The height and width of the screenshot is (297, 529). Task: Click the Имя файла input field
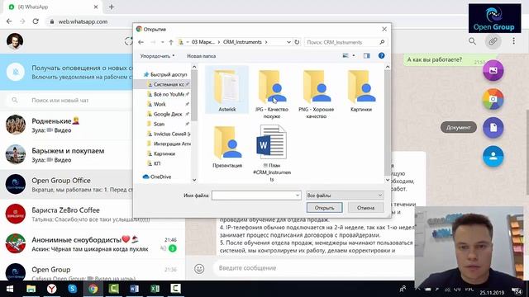[x=253, y=196]
